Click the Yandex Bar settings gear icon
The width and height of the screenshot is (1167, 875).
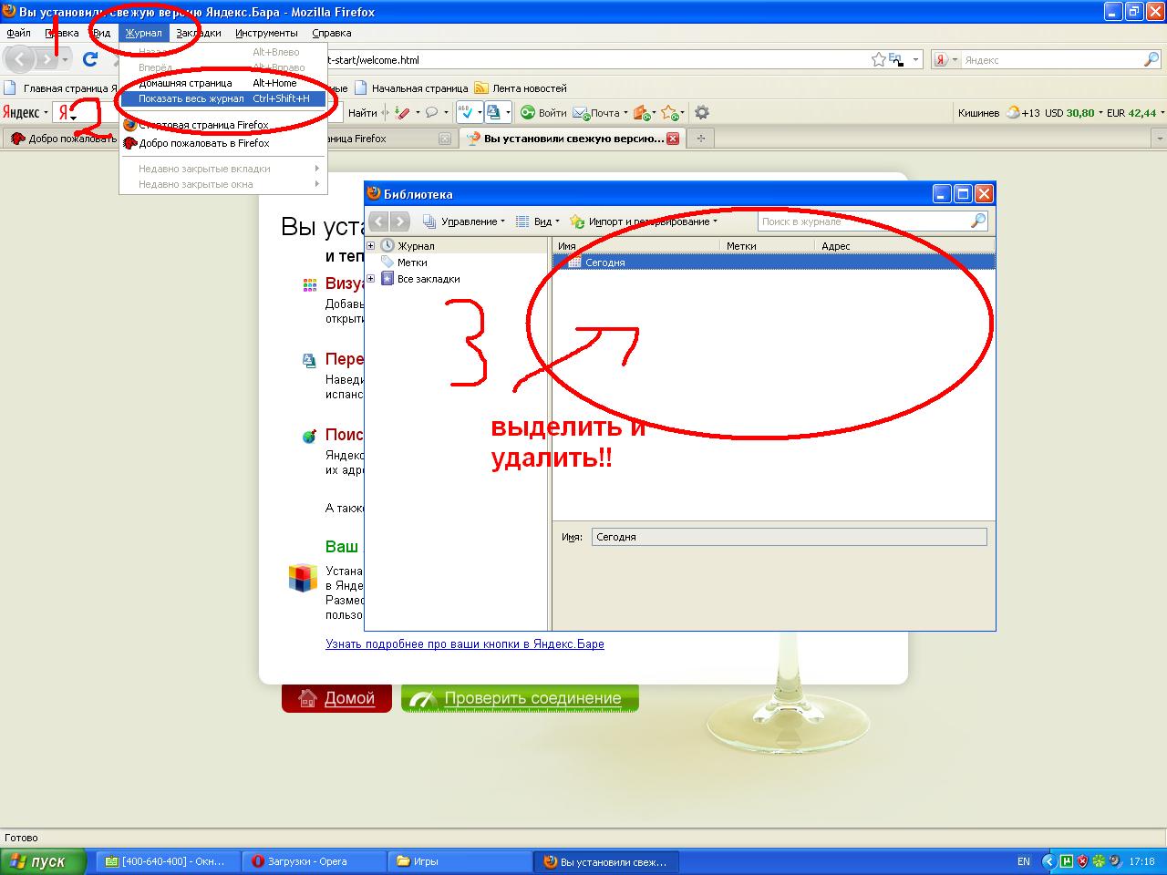(702, 113)
